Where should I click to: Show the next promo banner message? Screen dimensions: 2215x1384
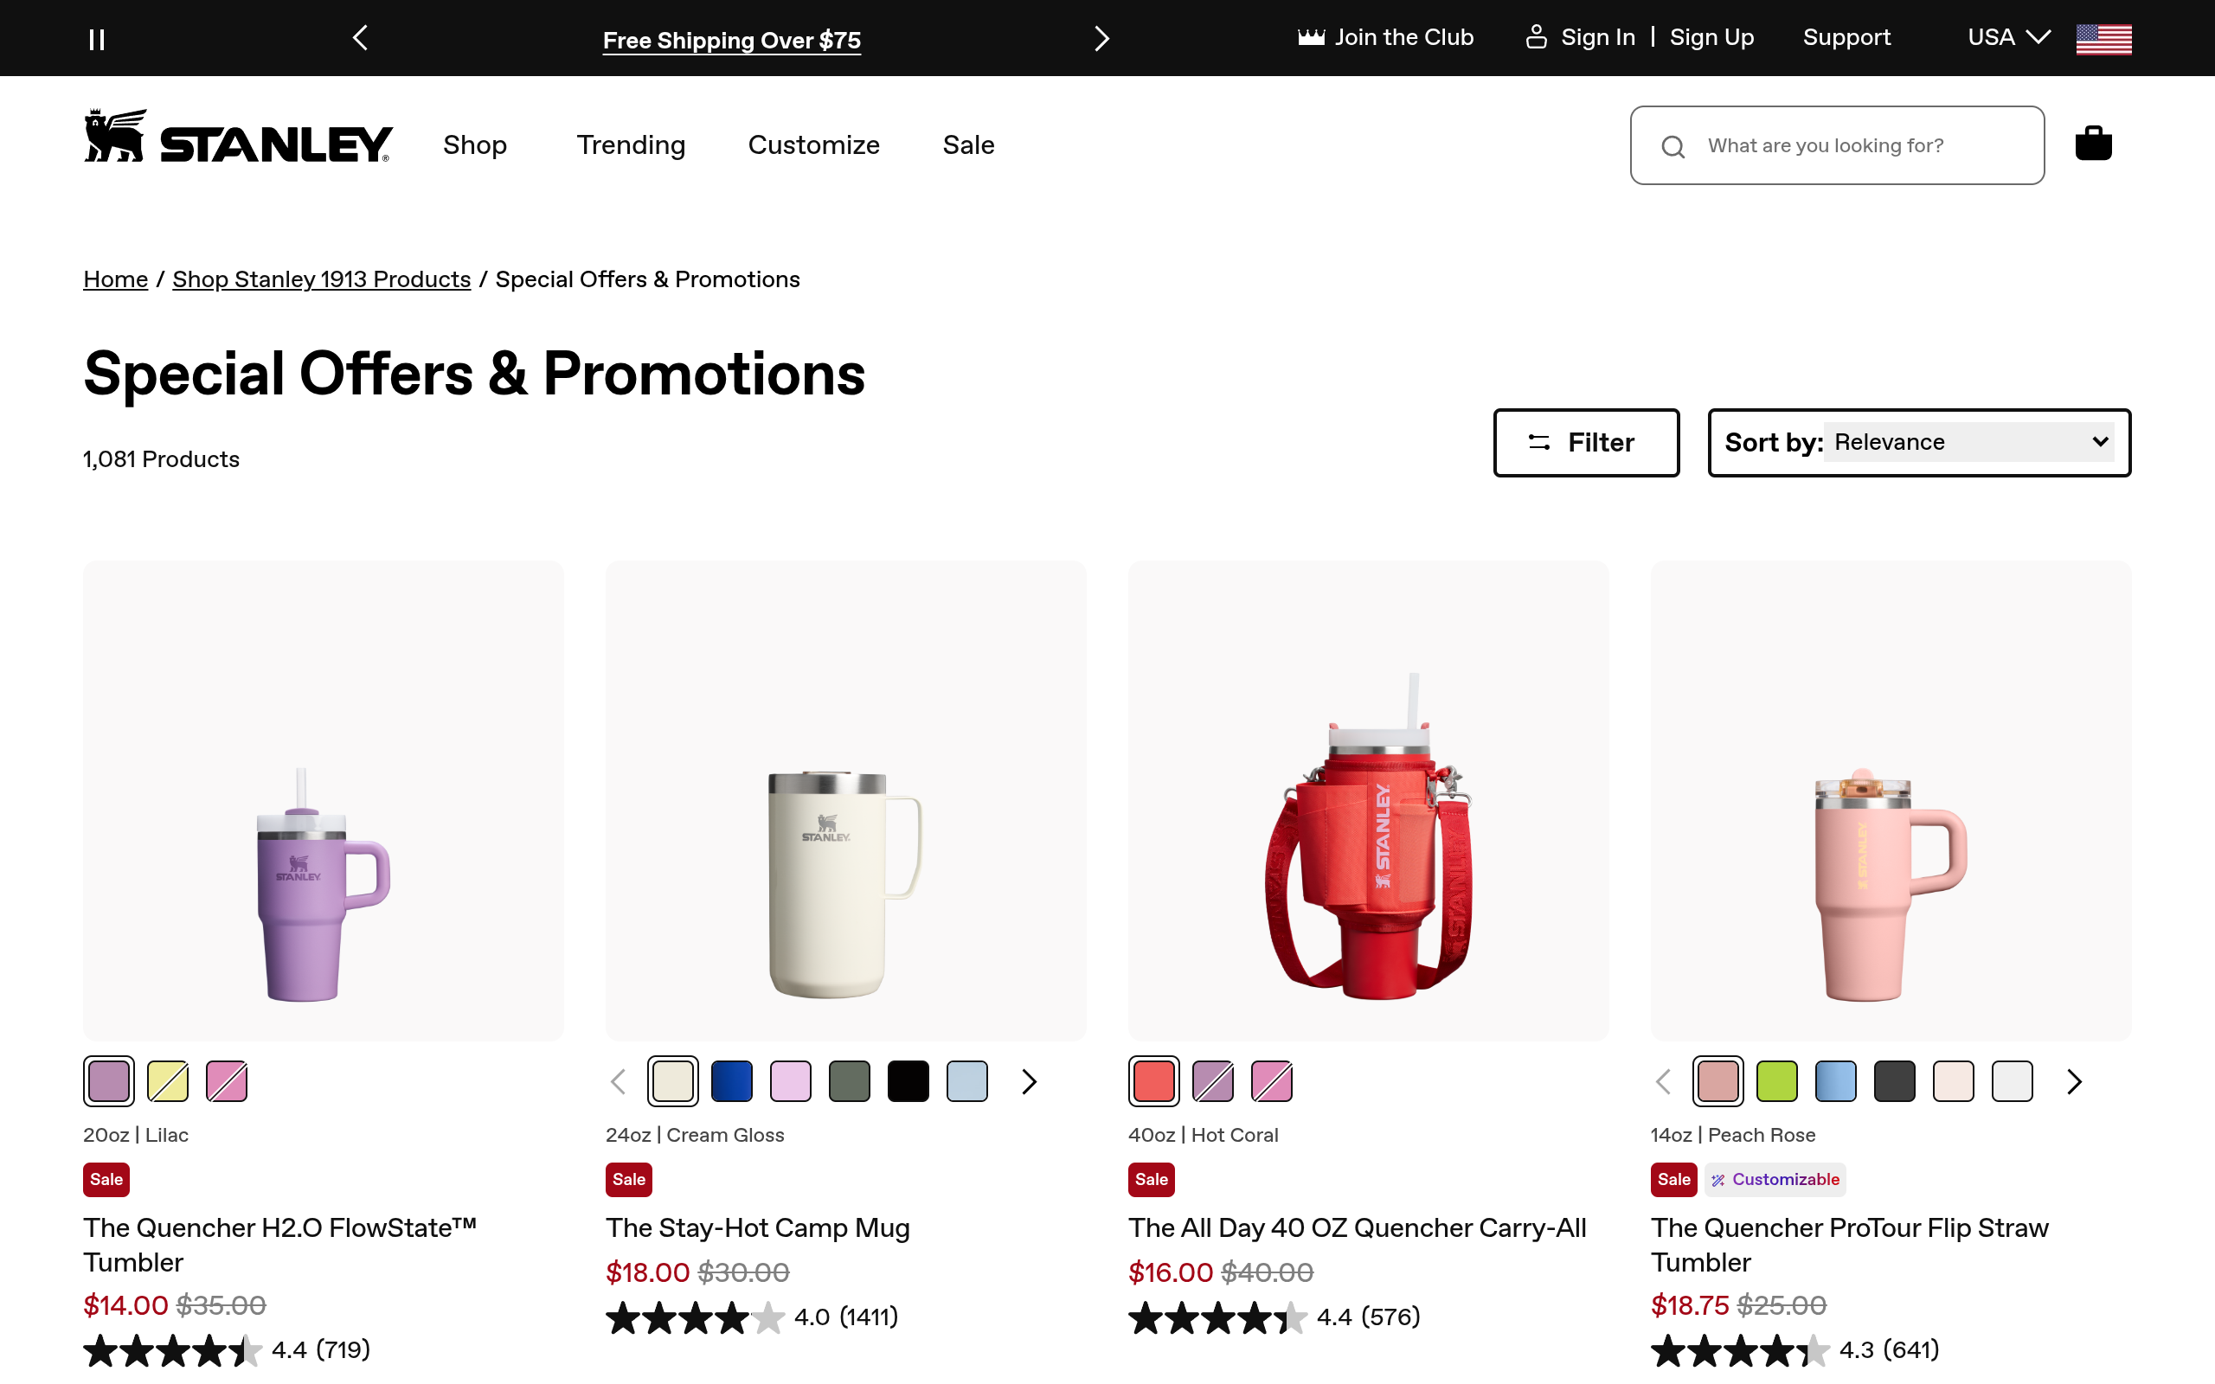1101,38
